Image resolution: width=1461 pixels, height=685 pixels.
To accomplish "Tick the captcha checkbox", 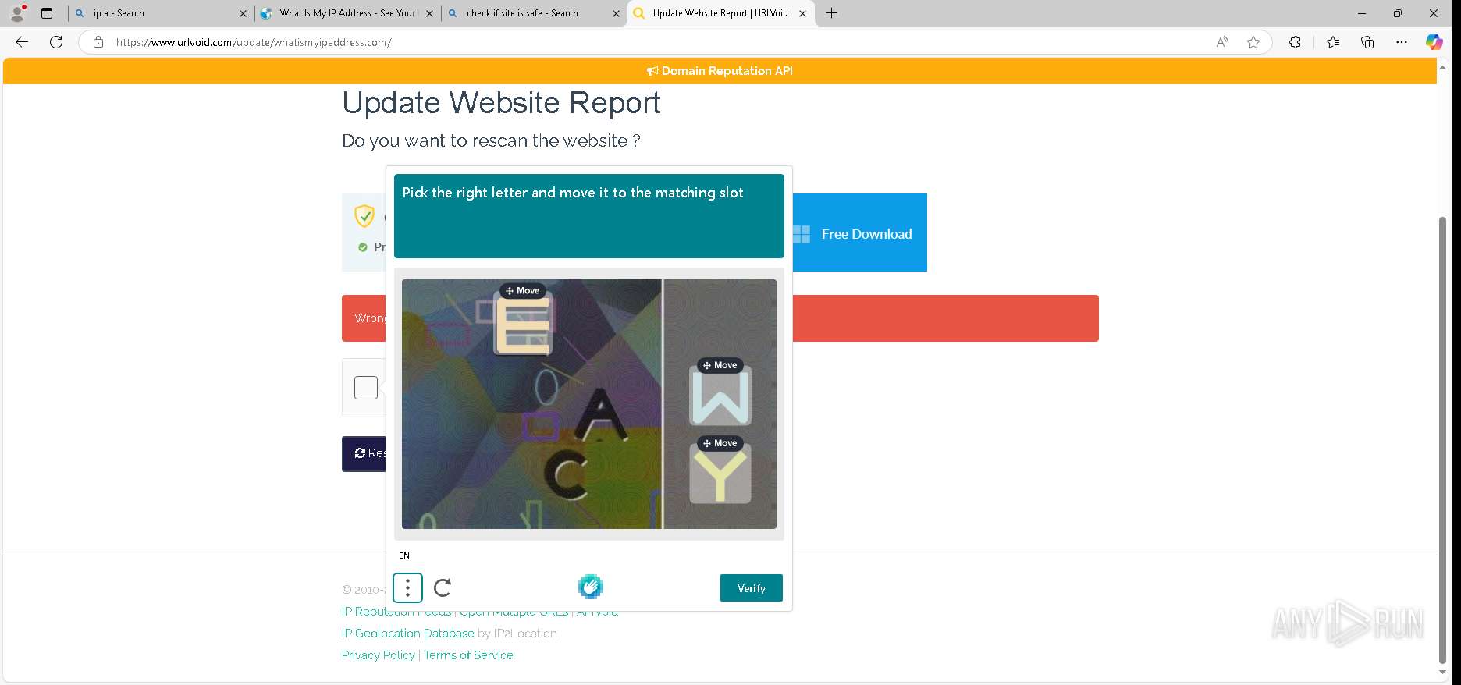I will [366, 388].
